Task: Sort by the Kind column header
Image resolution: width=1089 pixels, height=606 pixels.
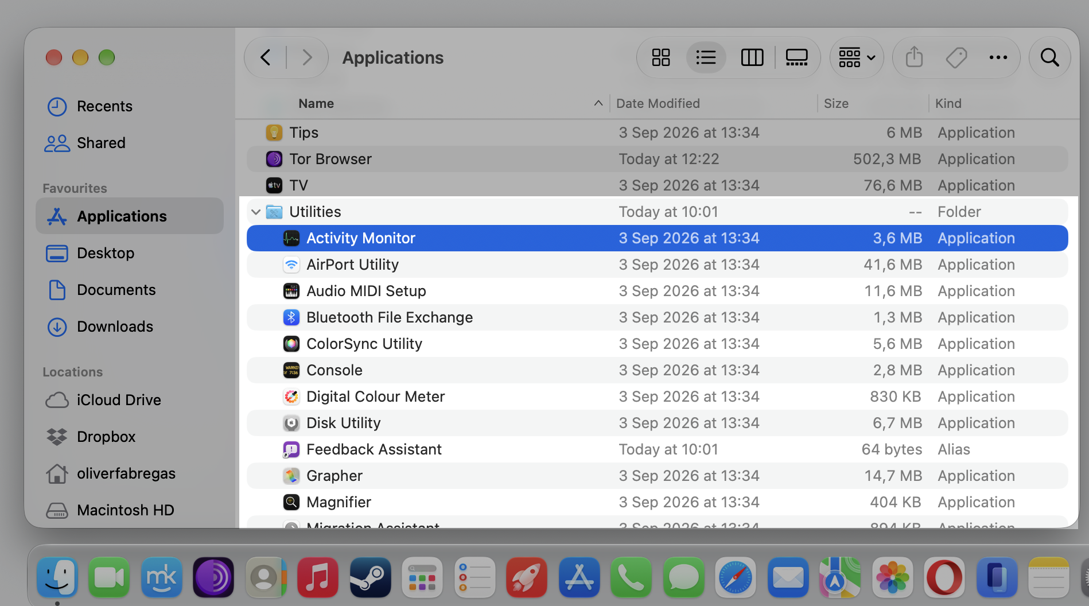Action: click(x=948, y=104)
